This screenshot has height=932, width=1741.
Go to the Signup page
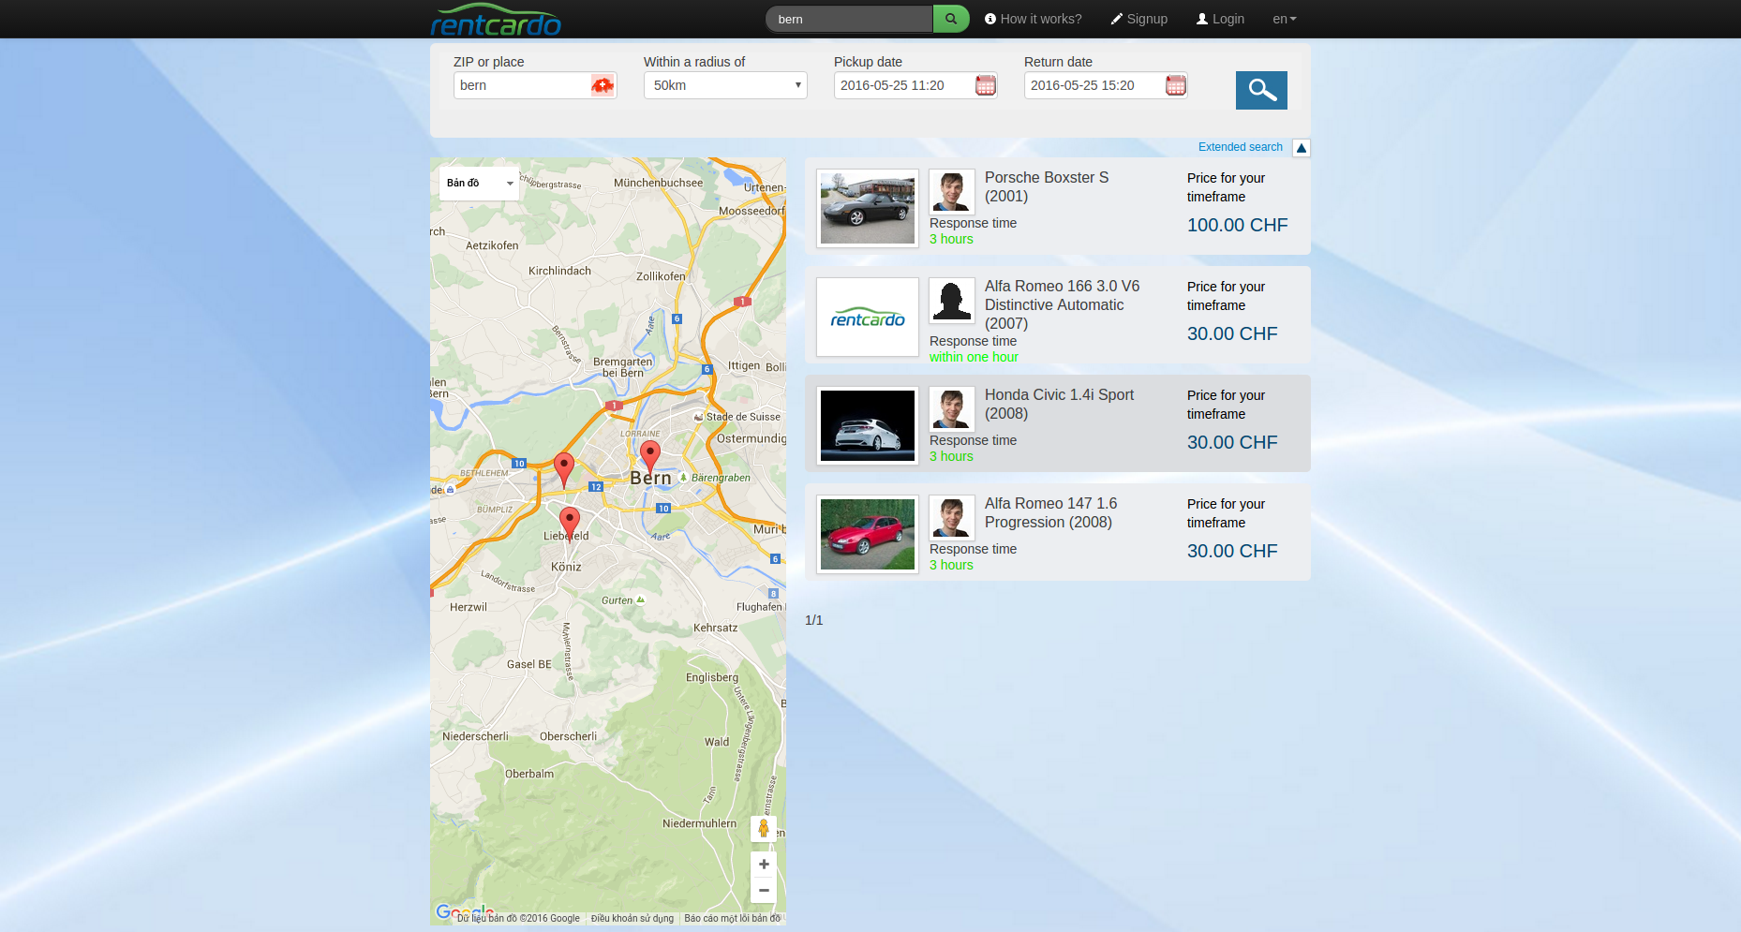1138,19
